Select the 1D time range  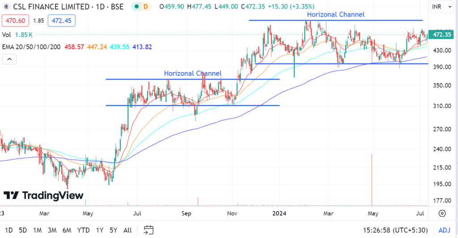click(x=9, y=230)
